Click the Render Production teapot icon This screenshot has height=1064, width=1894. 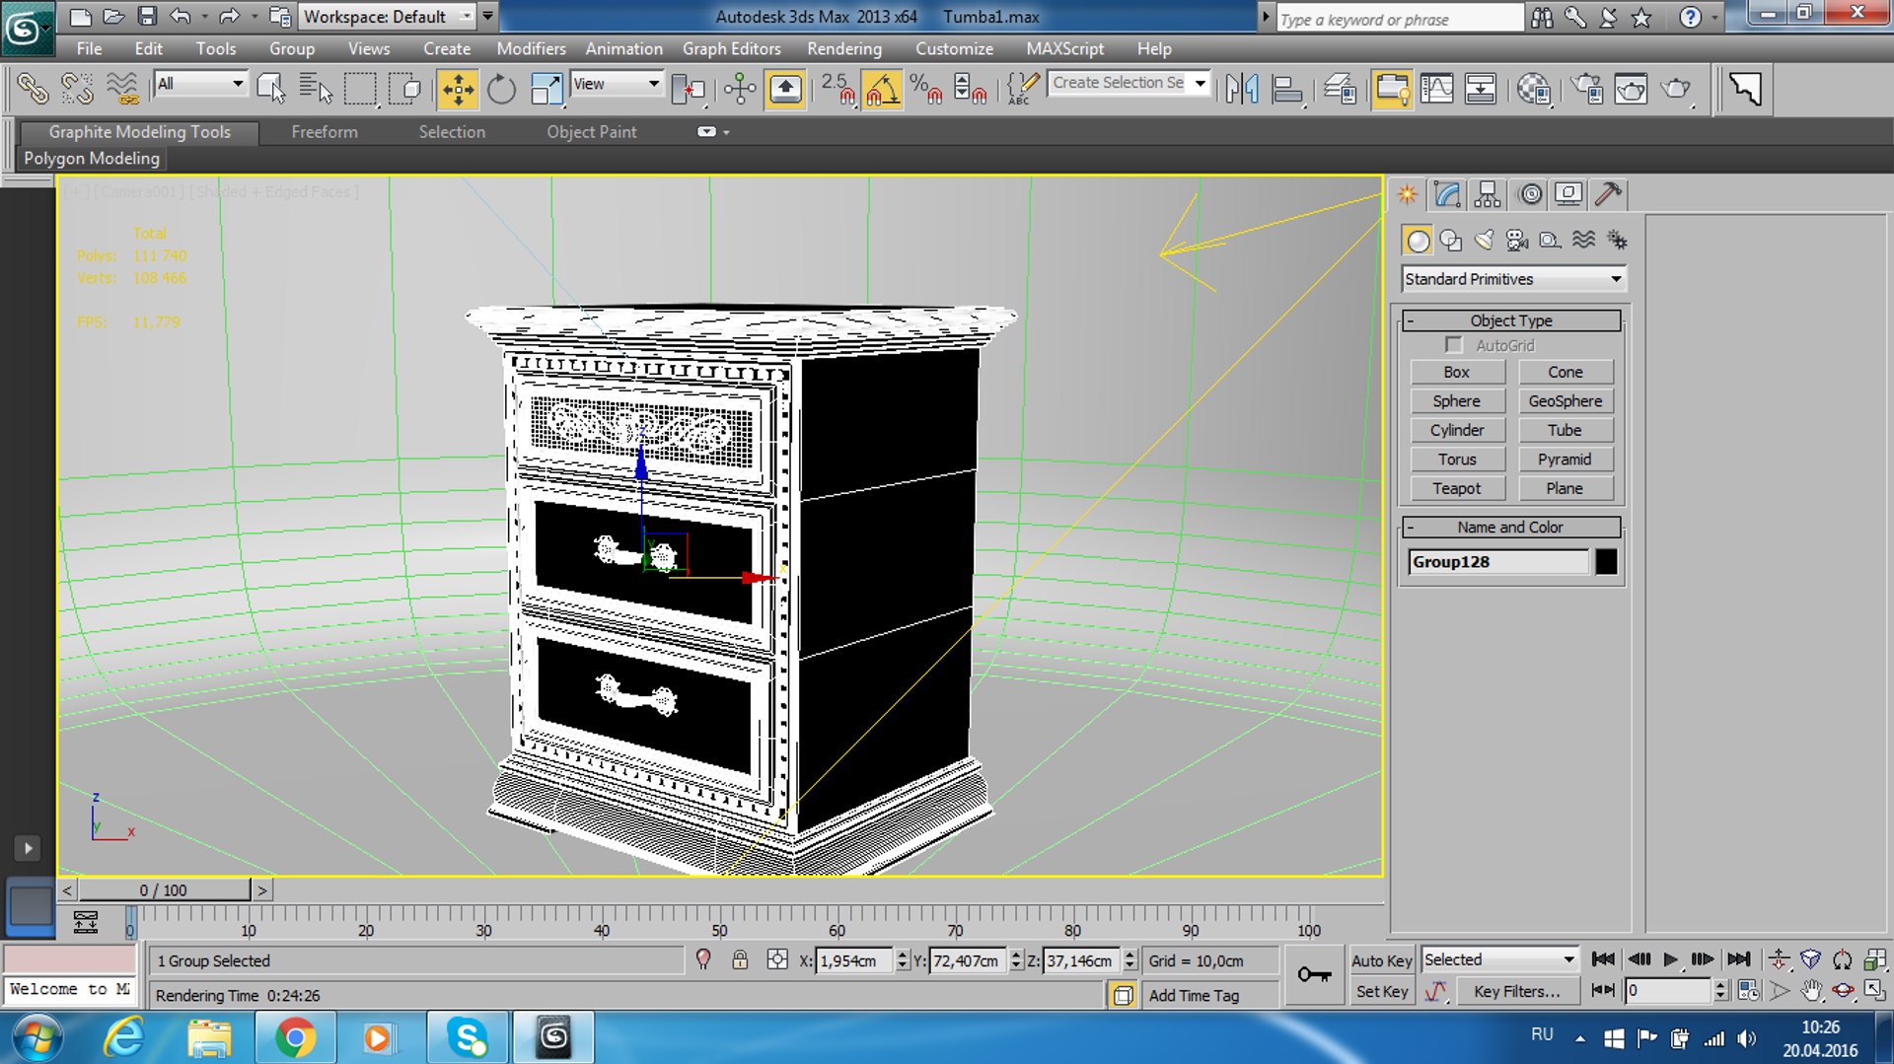coord(1676,89)
